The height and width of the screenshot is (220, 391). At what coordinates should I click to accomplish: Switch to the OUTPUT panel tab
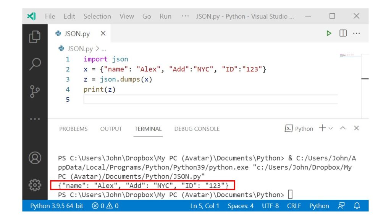click(111, 129)
